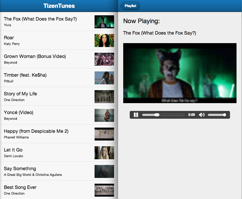Go back using the Playlist button
Viewport: 242px width, 199px height.
point(130,6)
